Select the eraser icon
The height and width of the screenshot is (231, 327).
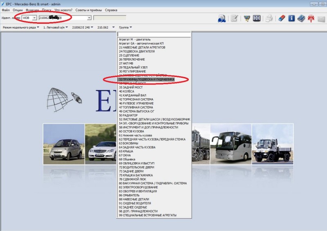(x=282, y=18)
